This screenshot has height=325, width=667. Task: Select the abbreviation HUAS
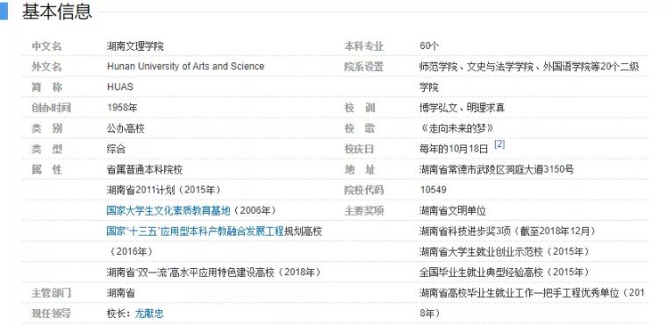(x=120, y=87)
